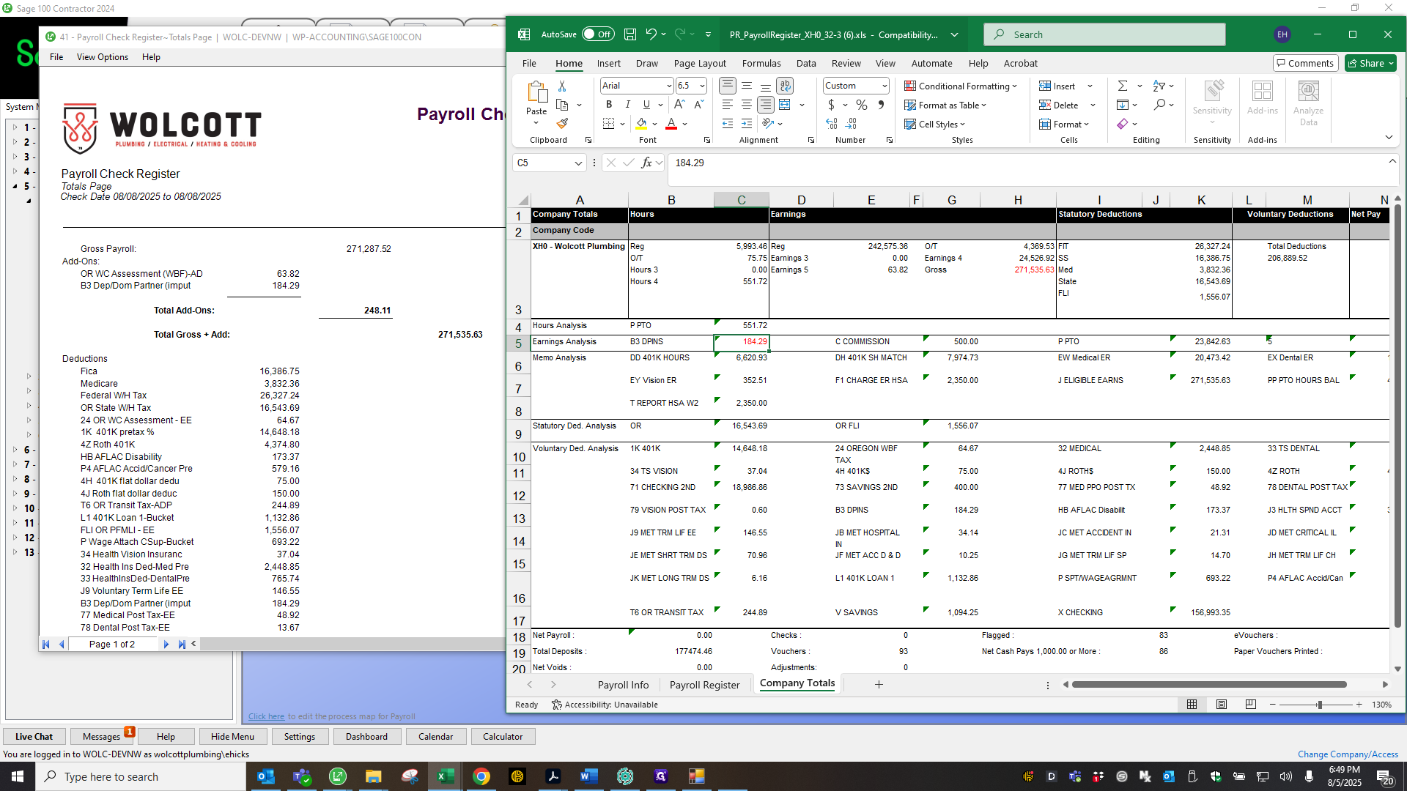This screenshot has width=1407, height=791.
Task: Open Format as Table dropdown
Action: point(945,105)
